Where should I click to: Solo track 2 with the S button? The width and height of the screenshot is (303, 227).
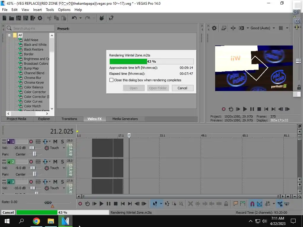click(x=62, y=162)
